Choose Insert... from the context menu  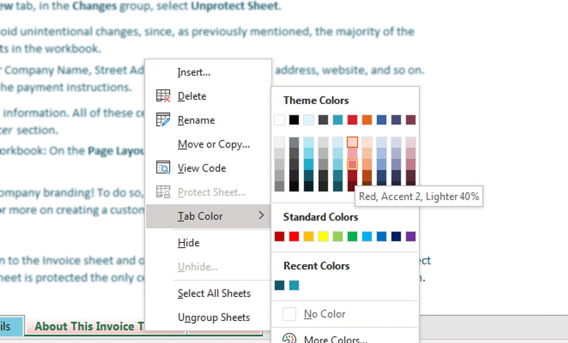[194, 73]
